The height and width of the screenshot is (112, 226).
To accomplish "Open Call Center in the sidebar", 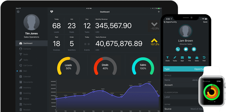I will (32, 65).
